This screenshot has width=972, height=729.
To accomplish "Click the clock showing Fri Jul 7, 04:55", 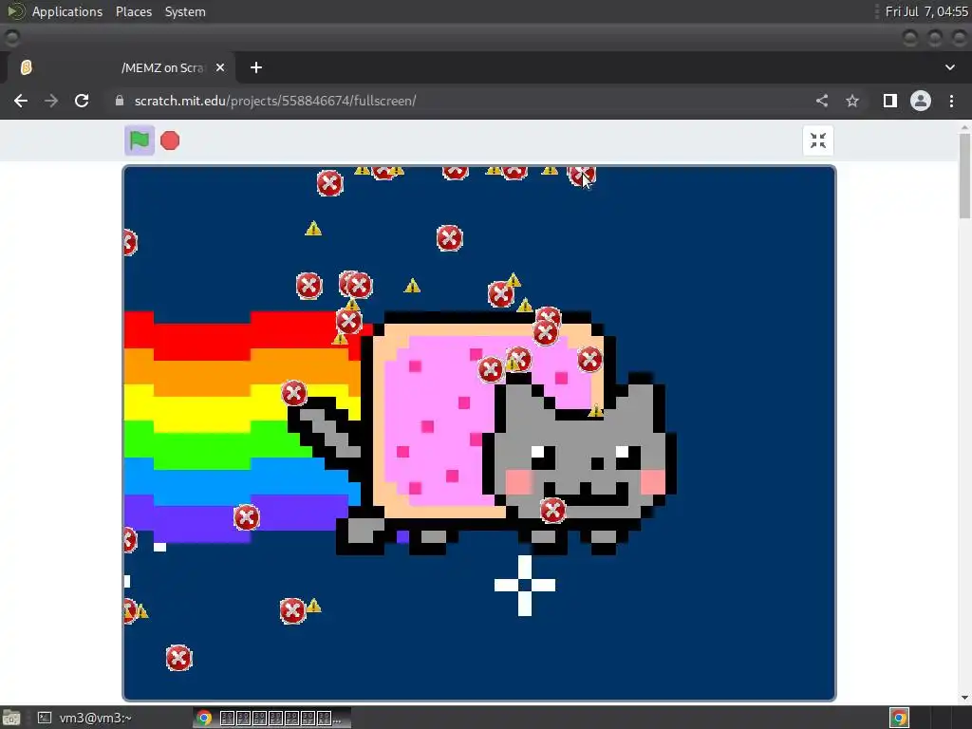I will point(926,11).
